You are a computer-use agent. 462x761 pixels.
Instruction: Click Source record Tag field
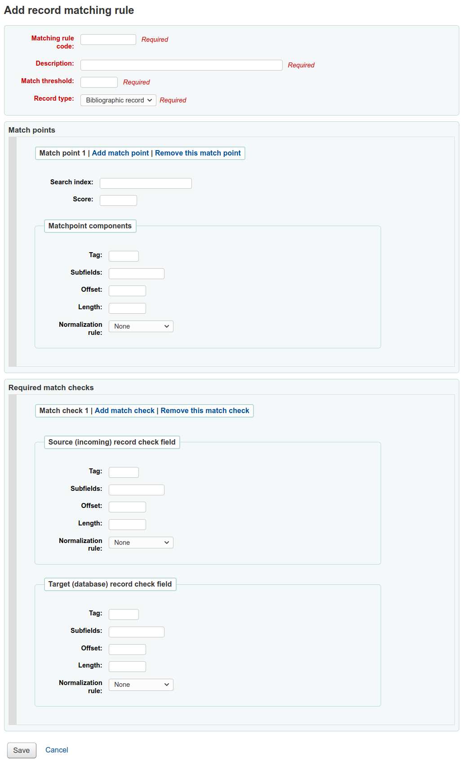click(124, 472)
